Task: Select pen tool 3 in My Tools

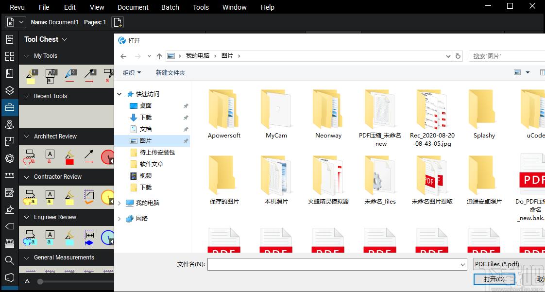Action: [x=70, y=77]
